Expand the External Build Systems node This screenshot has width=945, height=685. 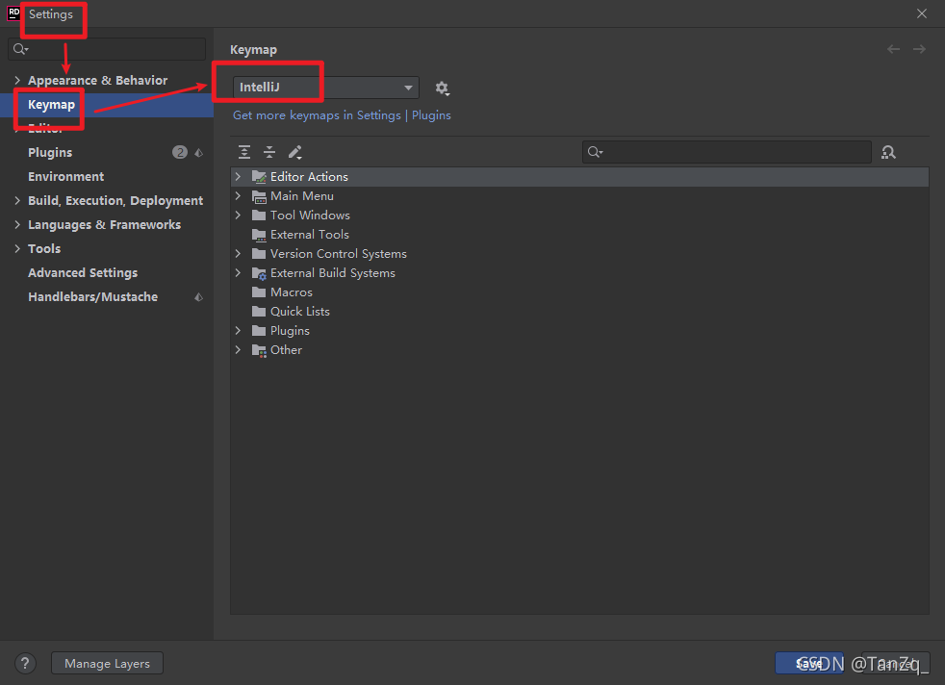[x=238, y=273]
